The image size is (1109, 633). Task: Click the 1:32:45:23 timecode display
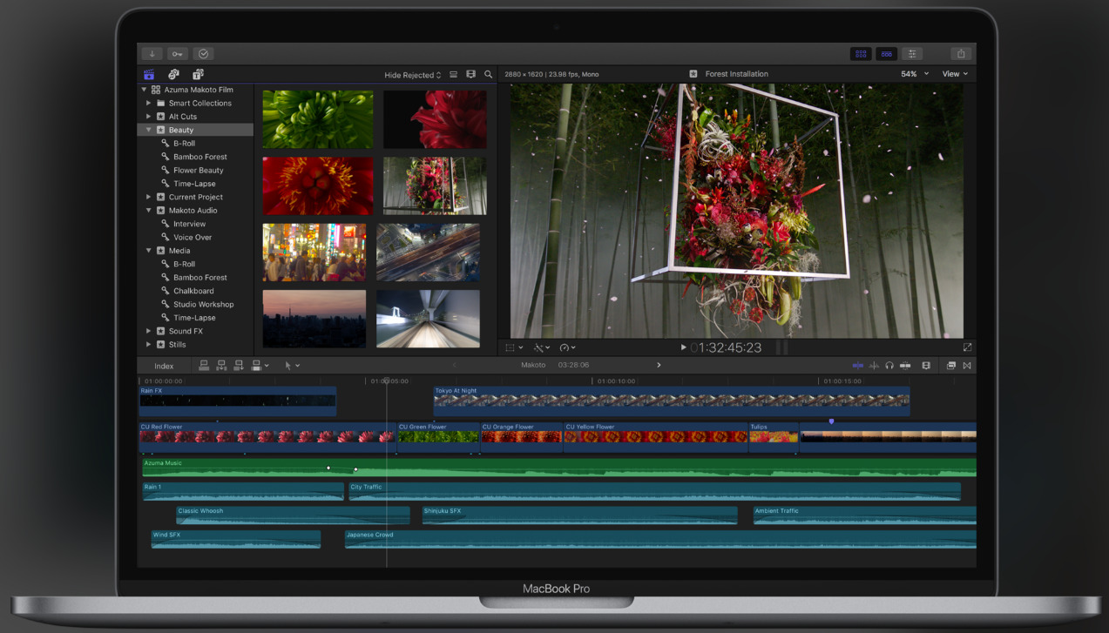click(727, 347)
